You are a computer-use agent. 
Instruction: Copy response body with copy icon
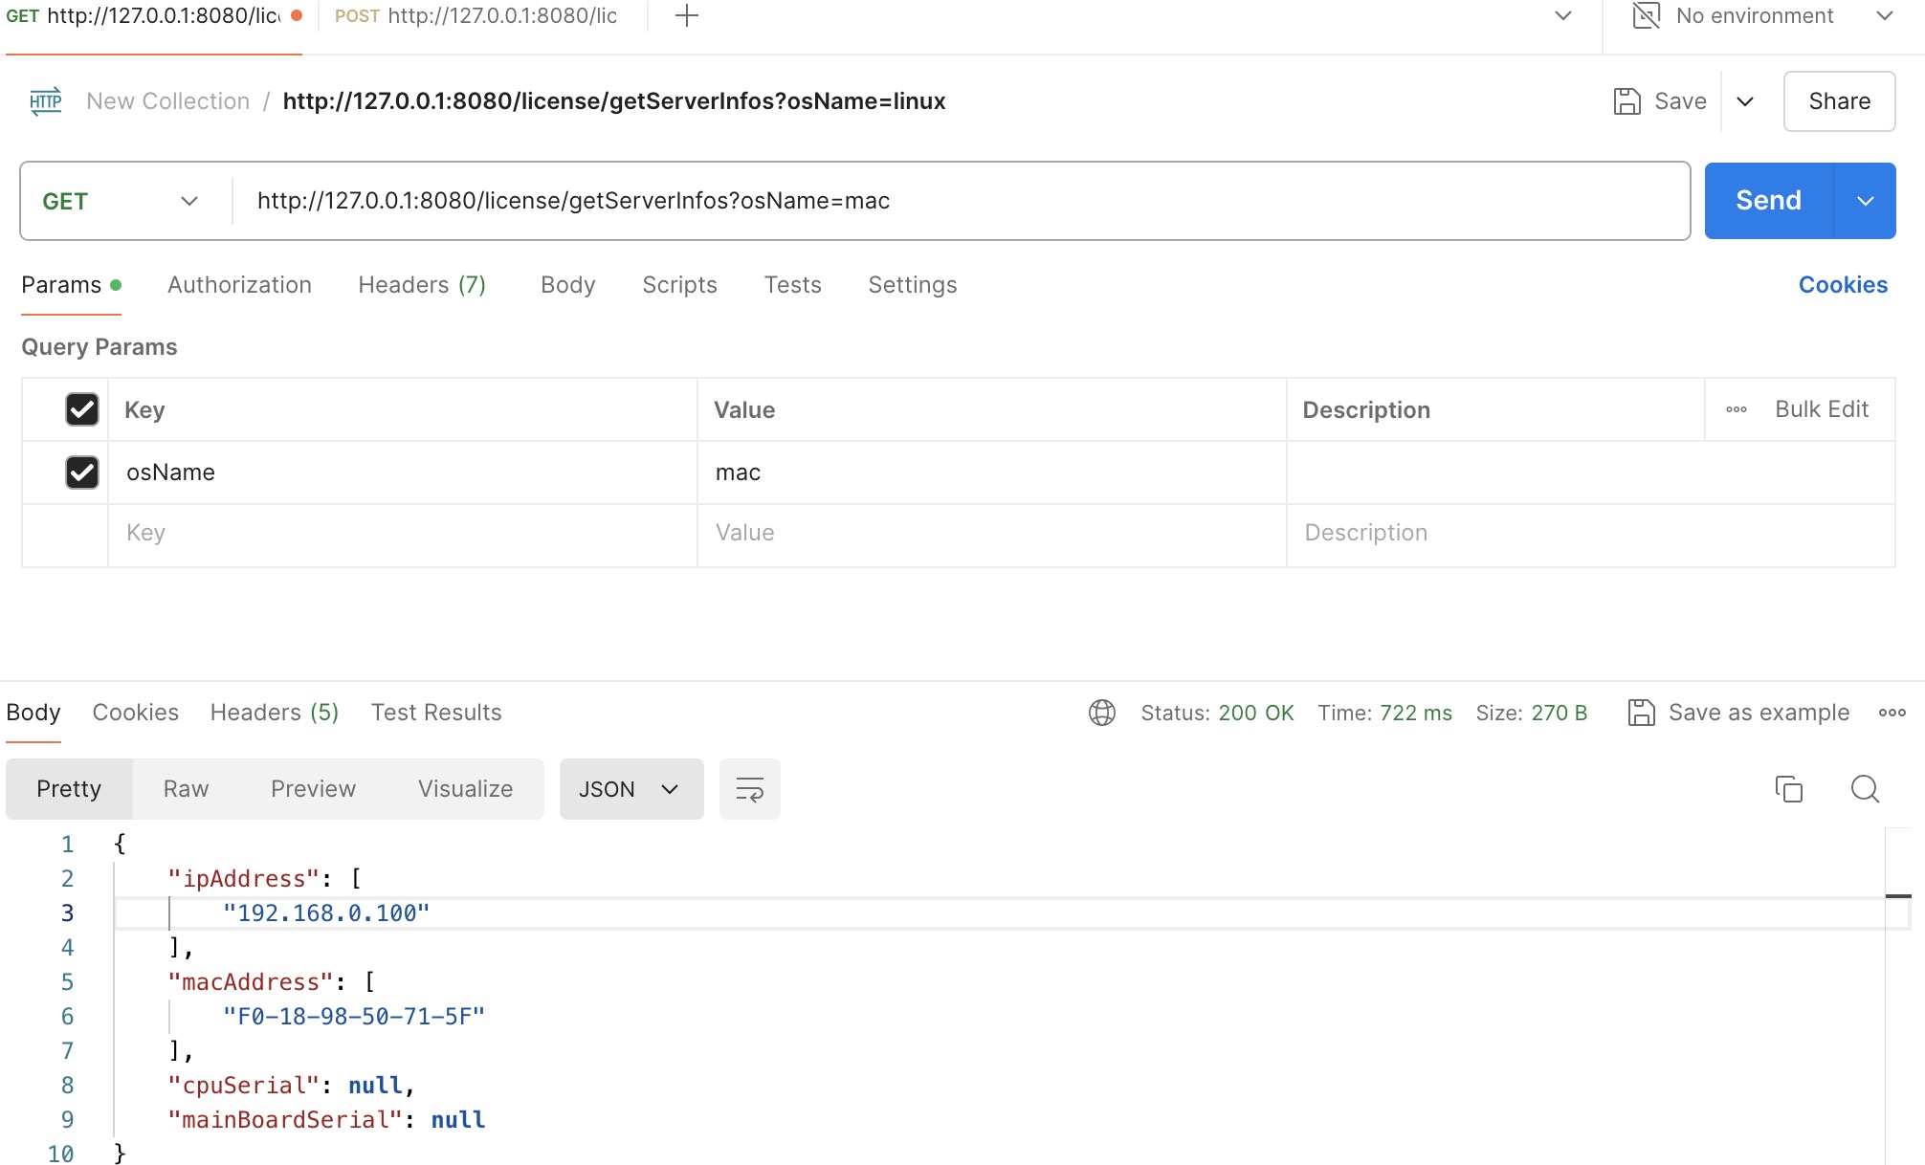coord(1788,789)
